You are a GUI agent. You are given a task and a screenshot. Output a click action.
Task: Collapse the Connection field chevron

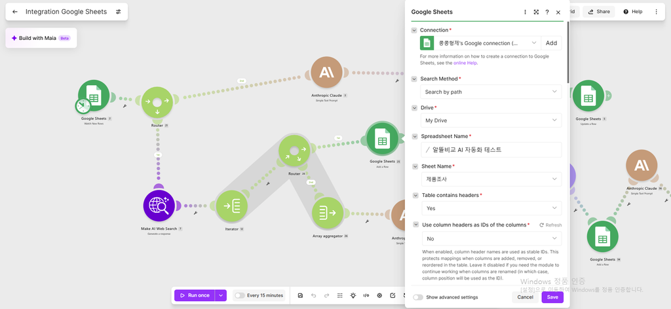(414, 30)
